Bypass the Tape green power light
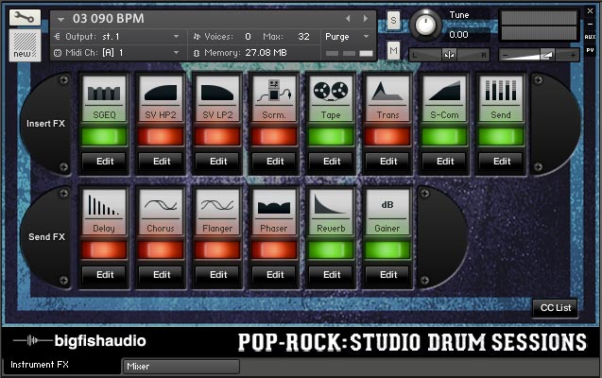The width and height of the screenshot is (602, 378). click(331, 137)
